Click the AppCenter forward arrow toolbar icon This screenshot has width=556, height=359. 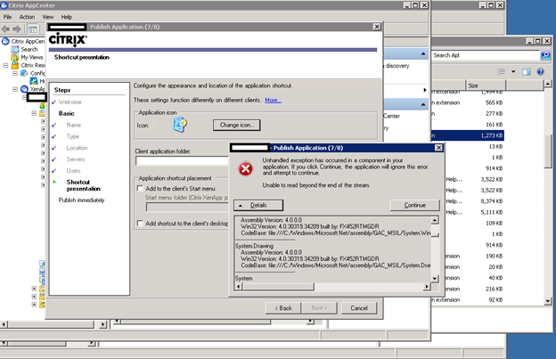(x=17, y=29)
